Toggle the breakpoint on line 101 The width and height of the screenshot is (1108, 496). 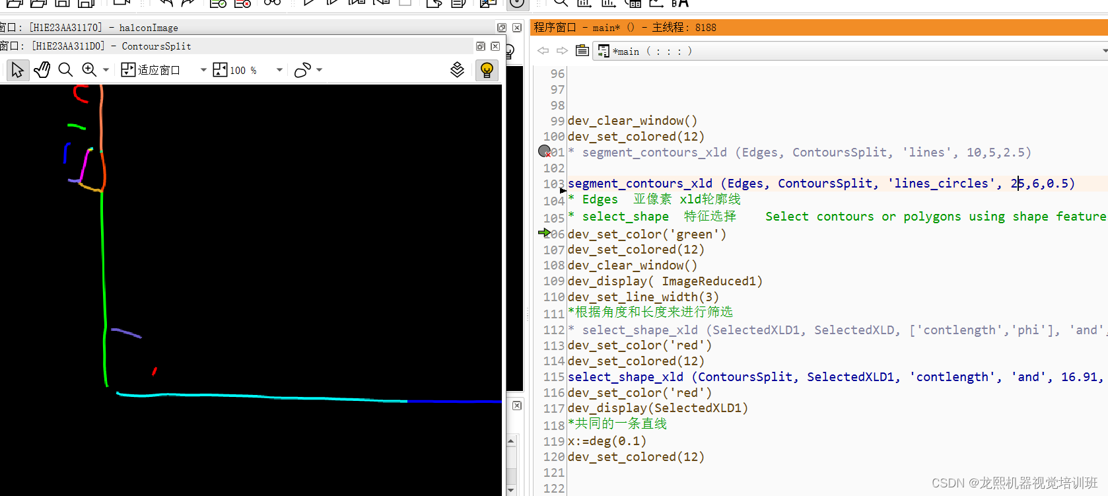pyautogui.click(x=545, y=151)
